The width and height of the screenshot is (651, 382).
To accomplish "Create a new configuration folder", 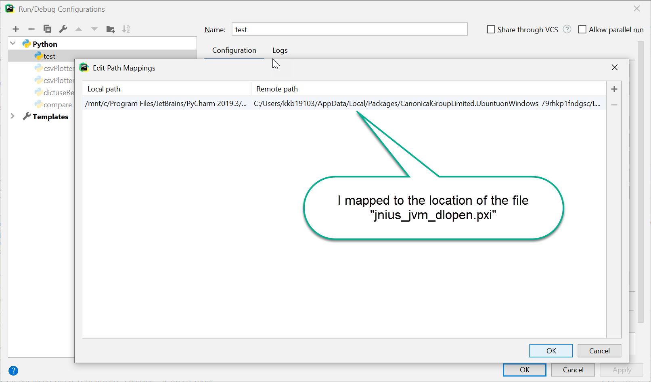I will pos(110,29).
